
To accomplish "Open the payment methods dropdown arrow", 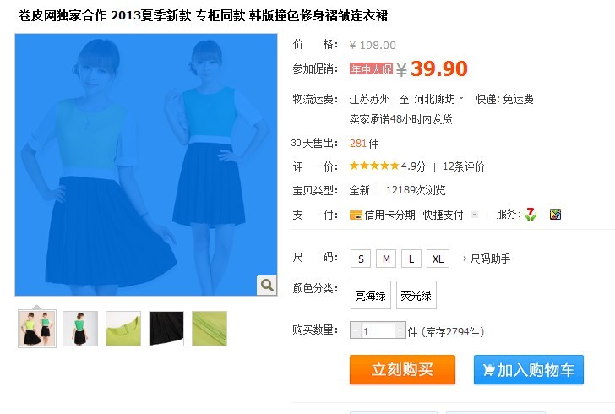I will [x=475, y=215].
